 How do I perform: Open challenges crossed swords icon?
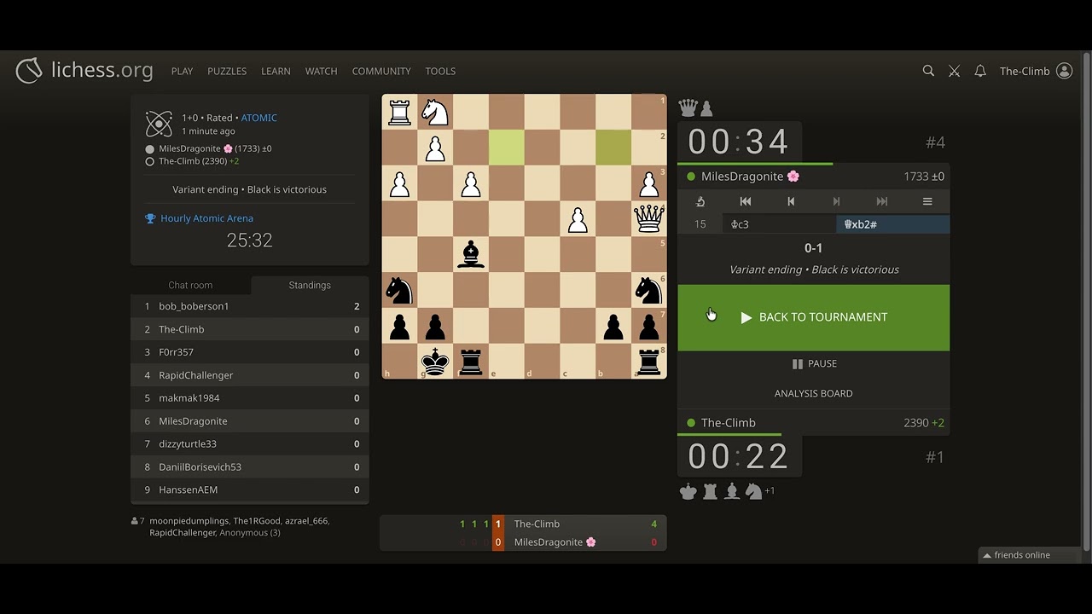pyautogui.click(x=955, y=71)
